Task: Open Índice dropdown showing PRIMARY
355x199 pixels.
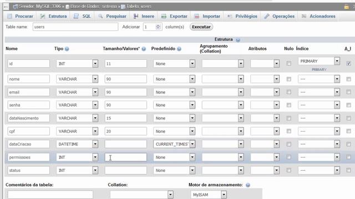Action: (x=319, y=61)
